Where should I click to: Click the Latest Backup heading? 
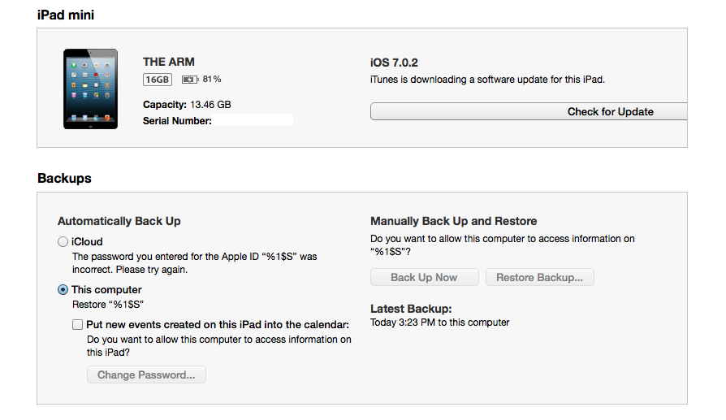[x=411, y=309]
